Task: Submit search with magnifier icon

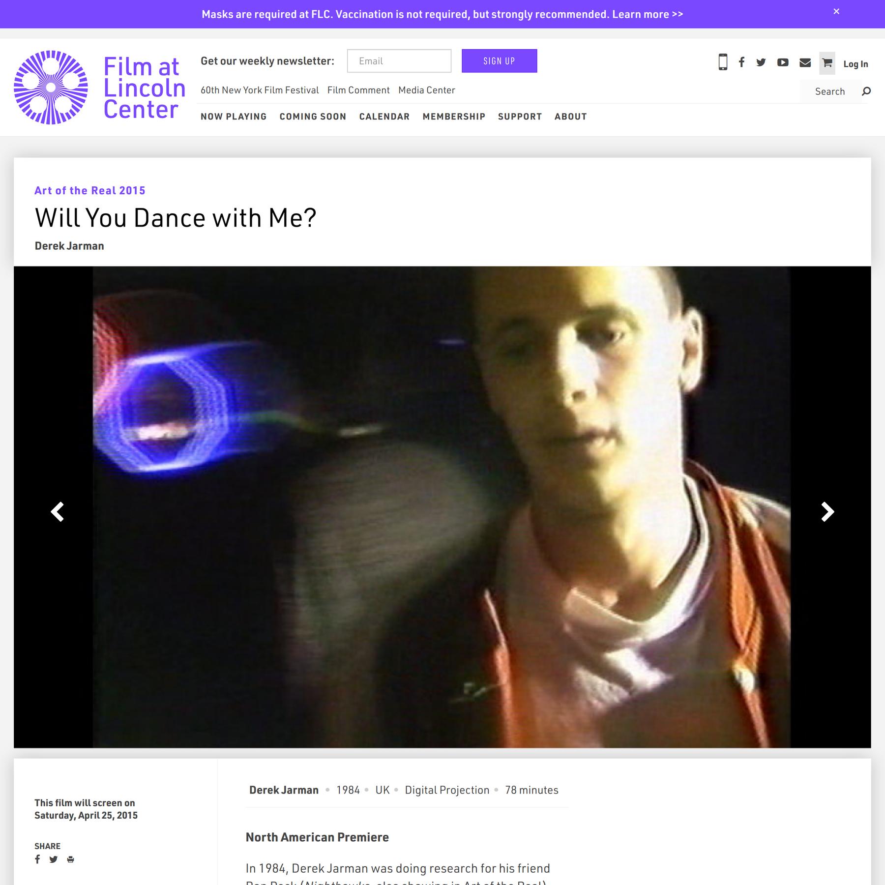Action: coord(866,91)
